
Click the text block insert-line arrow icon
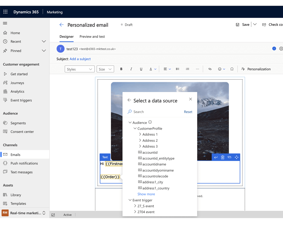point(216,158)
